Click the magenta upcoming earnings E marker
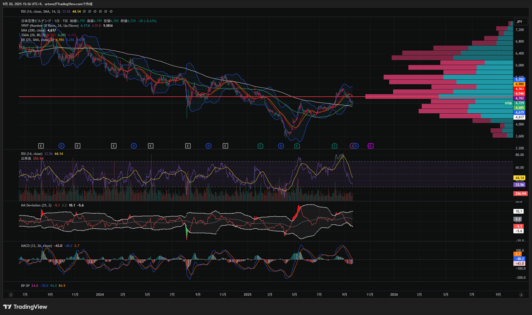The width and height of the screenshot is (532, 315). [371, 145]
